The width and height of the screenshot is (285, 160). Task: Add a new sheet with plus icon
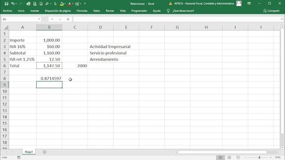click(x=45, y=152)
